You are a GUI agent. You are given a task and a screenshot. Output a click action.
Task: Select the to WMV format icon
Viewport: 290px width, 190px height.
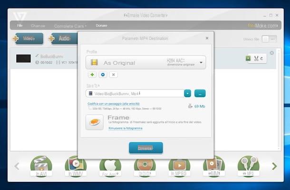(76, 166)
